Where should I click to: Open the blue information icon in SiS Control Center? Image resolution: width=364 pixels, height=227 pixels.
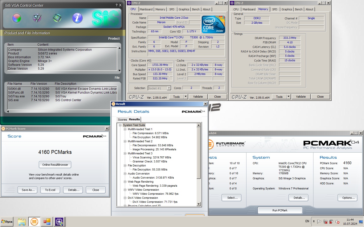[77, 18]
